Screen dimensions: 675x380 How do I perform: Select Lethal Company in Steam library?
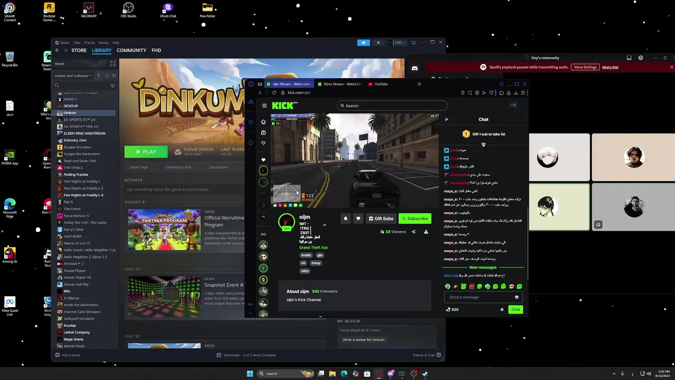(x=76, y=332)
